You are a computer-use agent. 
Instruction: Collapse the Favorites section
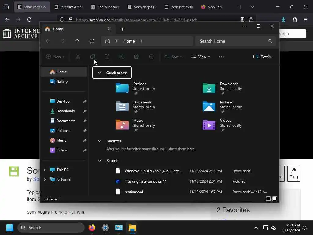(x=100, y=141)
